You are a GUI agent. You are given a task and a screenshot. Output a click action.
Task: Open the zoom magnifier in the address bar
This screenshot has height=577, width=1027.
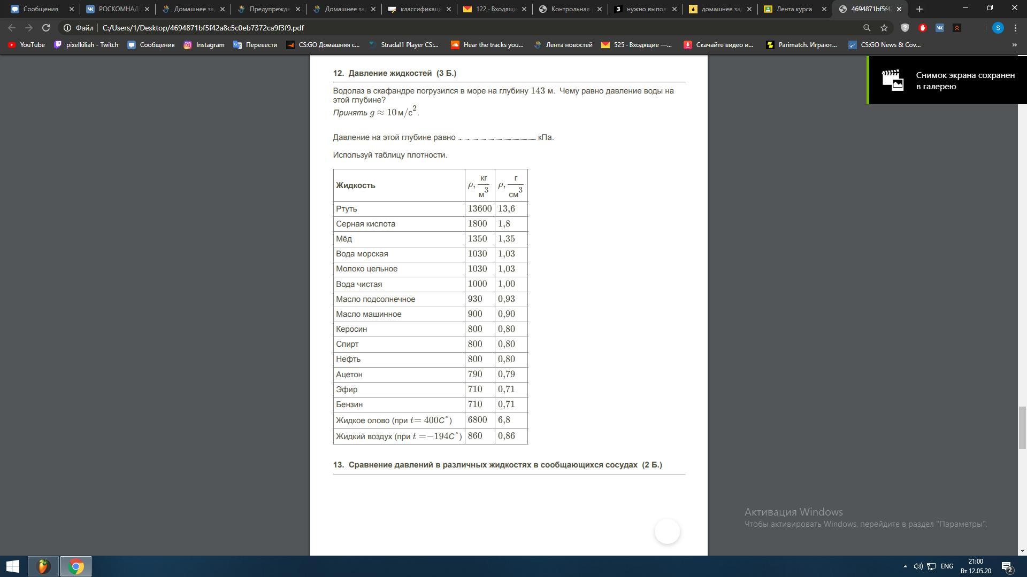coord(867,28)
